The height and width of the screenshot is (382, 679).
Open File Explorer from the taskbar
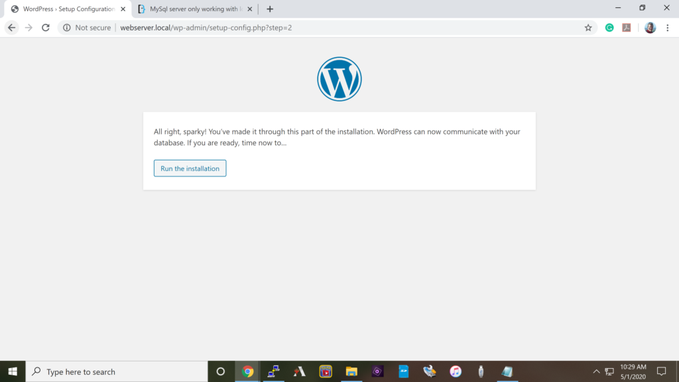click(351, 371)
